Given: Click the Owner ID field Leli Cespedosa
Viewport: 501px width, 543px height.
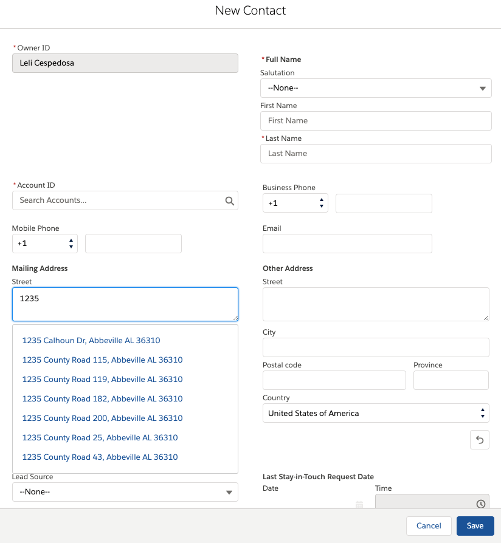Looking at the screenshot, I should point(125,63).
